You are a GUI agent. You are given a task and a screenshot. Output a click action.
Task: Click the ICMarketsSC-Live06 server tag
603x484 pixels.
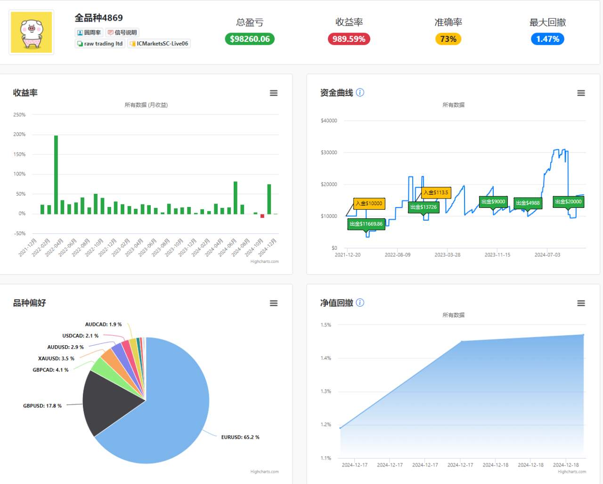(159, 44)
